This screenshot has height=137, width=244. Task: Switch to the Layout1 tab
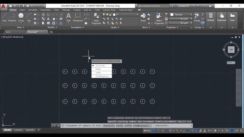click(18, 130)
